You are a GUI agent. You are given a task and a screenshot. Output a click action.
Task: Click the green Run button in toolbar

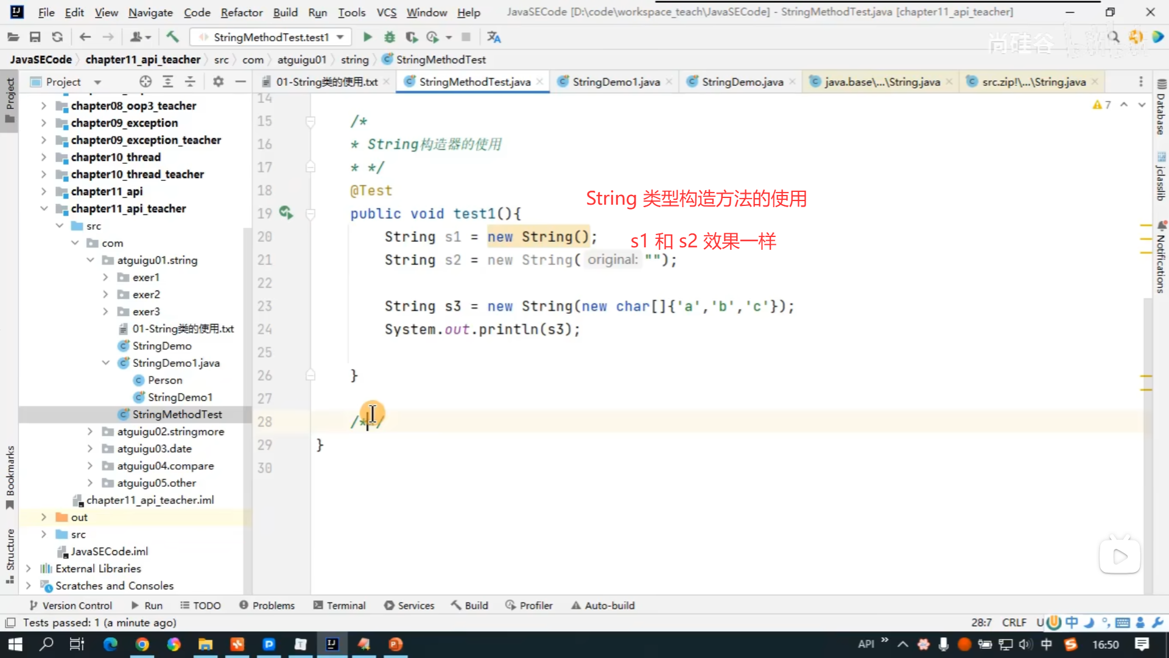click(367, 37)
